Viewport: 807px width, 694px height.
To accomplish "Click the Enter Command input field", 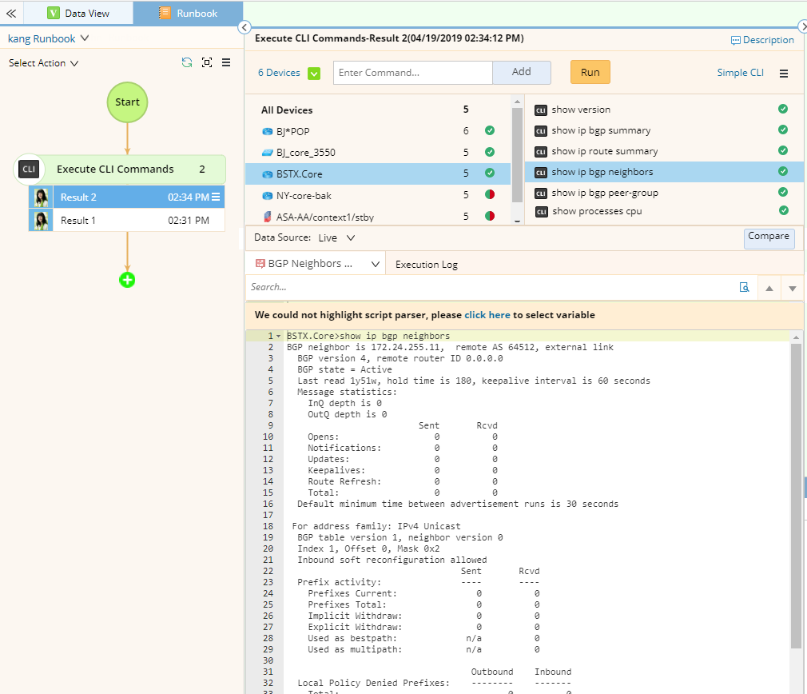I will 412,73.
